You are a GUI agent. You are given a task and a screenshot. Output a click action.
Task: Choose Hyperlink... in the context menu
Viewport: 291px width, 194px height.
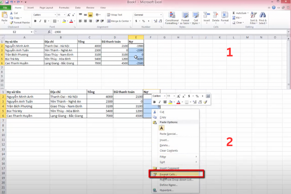[x=175, y=190]
